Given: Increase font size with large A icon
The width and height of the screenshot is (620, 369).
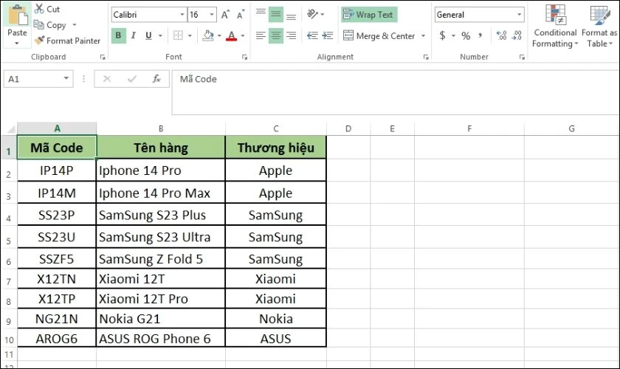Looking at the screenshot, I should tap(225, 15).
